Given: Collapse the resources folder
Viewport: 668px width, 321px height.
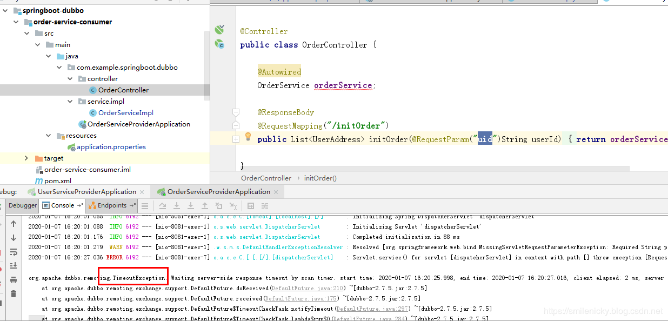Looking at the screenshot, I should point(48,135).
